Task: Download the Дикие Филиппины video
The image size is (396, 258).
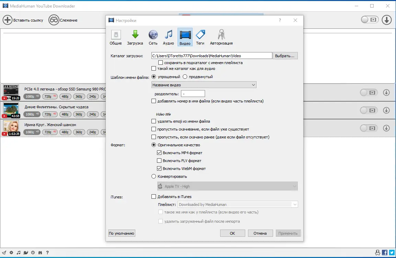Action: coord(386,110)
